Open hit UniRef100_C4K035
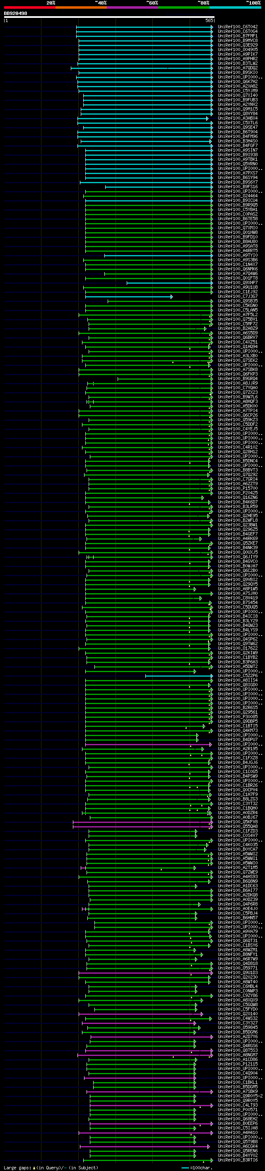This screenshot has height=1171, width=265. point(238,844)
